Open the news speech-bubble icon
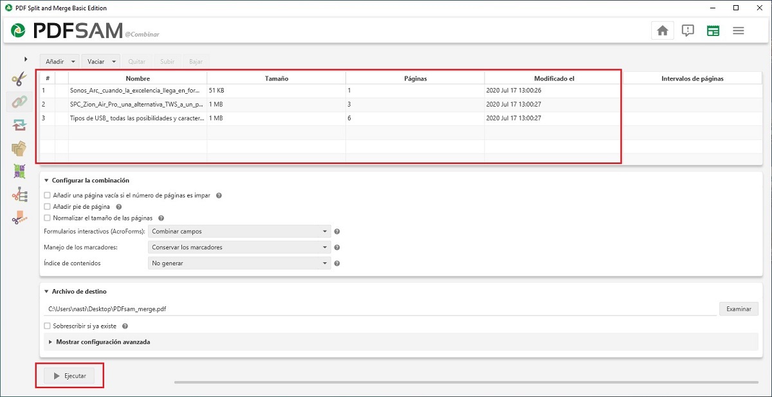The image size is (772, 397). (688, 31)
